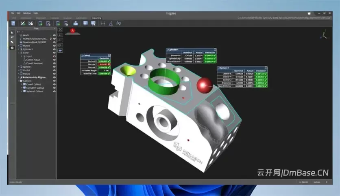Image resolution: width=340 pixels, height=196 pixels.
Task: Show the hidden Input item under Cone1
Action: [x=54, y=56]
